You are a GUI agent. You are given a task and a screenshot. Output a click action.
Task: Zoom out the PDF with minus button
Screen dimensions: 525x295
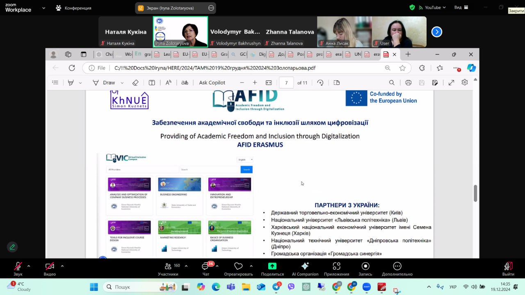pos(242,83)
